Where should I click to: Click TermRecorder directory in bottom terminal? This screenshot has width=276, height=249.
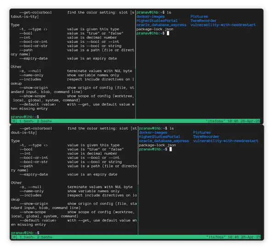pos(206,137)
